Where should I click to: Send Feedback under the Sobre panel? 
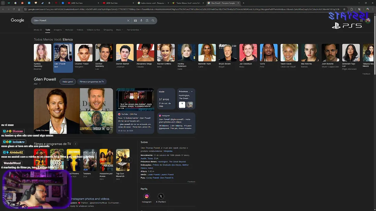click(192, 182)
